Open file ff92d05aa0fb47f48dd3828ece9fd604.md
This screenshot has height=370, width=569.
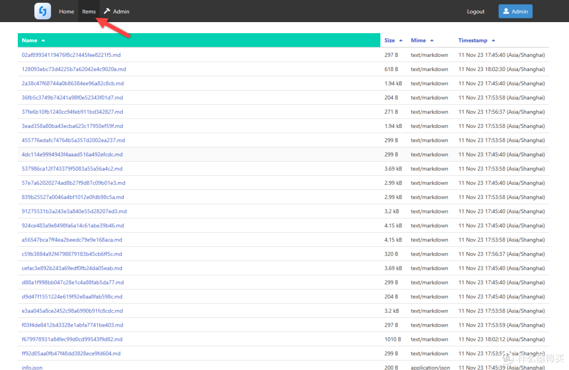(x=71, y=353)
